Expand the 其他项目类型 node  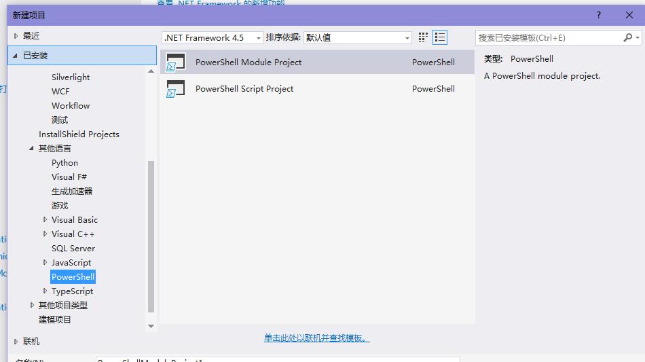32,305
